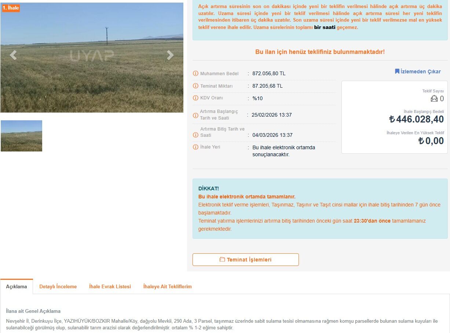
Task: Select the field photo thumbnail
Action: click(x=21, y=136)
